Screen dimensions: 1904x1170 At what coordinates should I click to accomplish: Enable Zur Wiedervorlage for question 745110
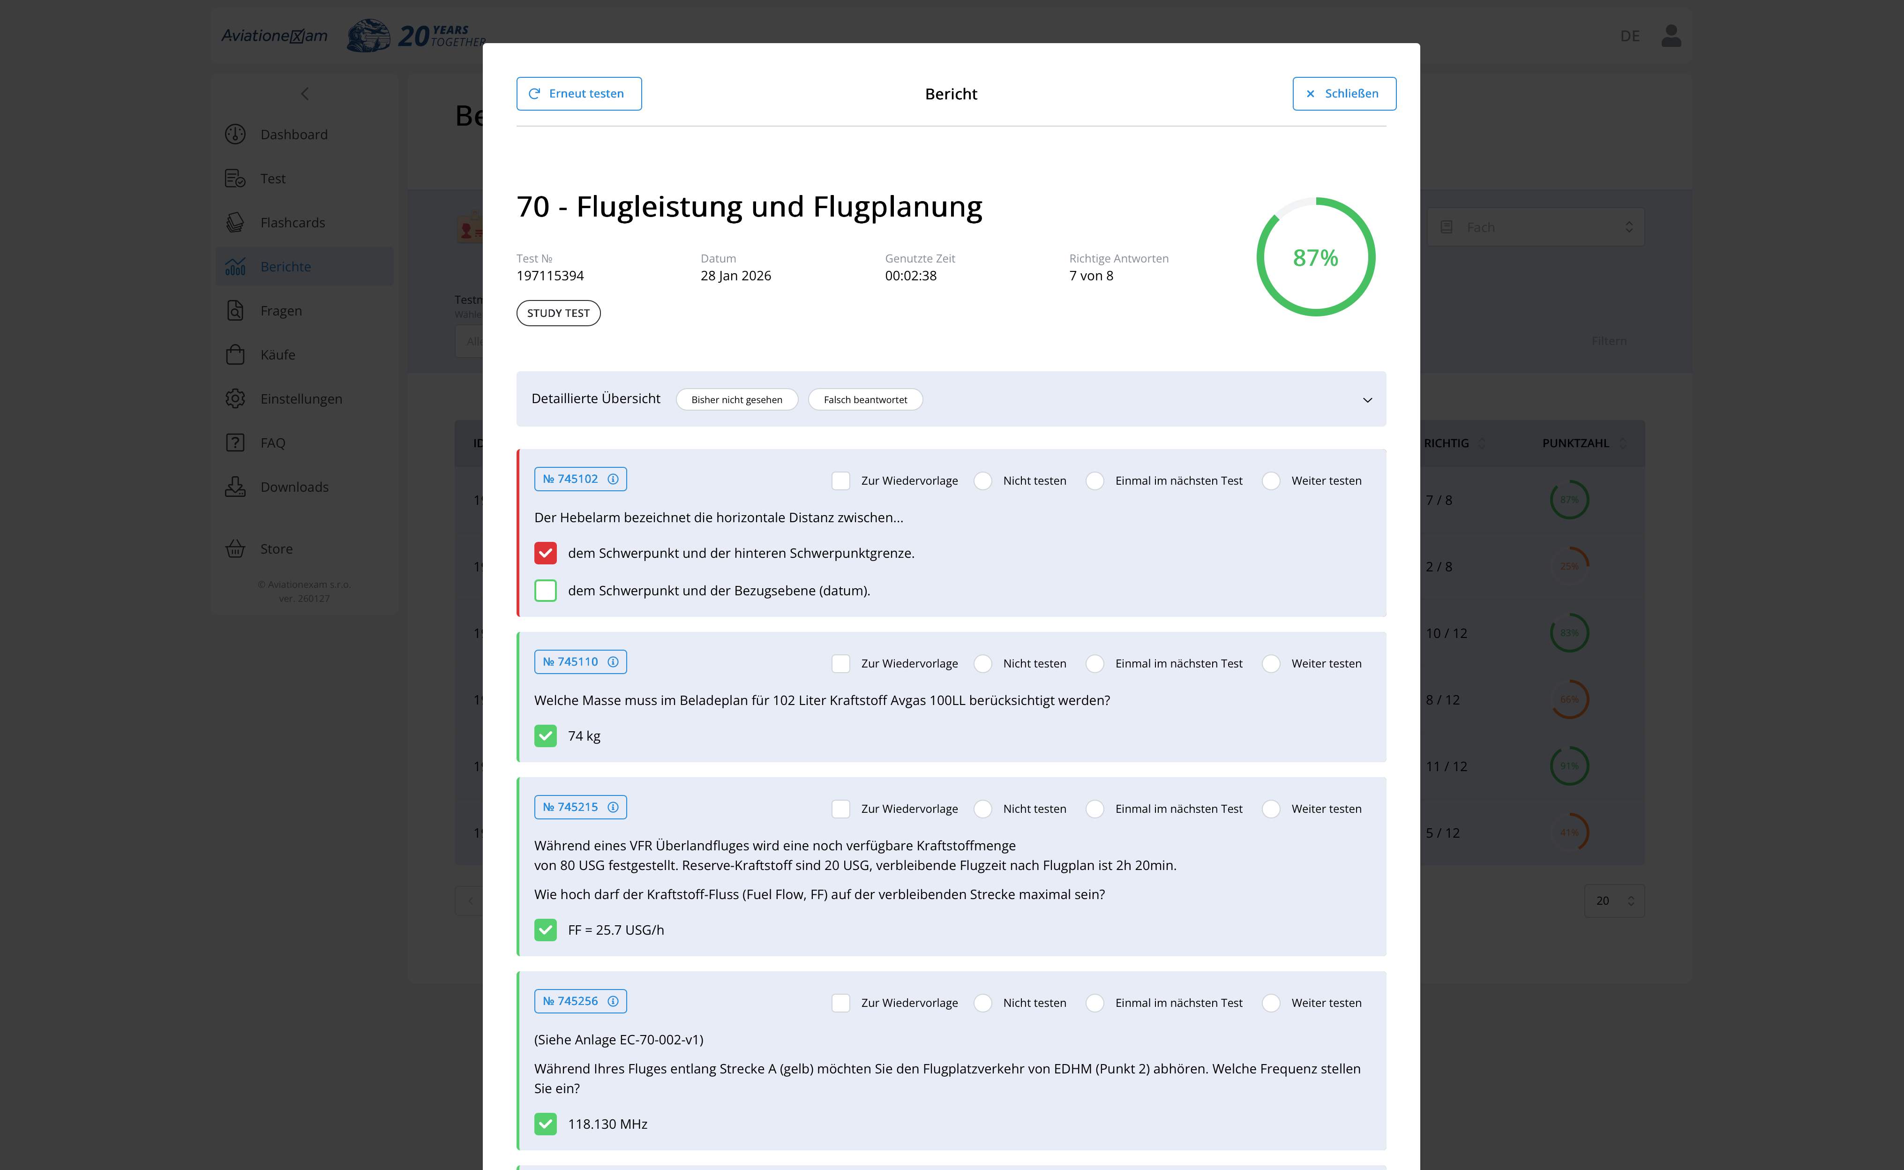[x=840, y=663]
